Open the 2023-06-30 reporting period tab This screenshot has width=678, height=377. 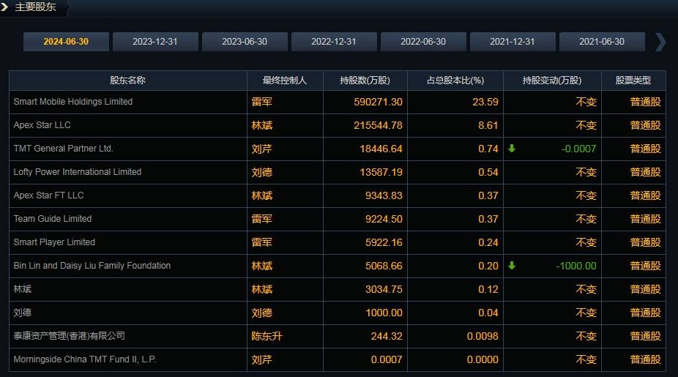(x=245, y=42)
